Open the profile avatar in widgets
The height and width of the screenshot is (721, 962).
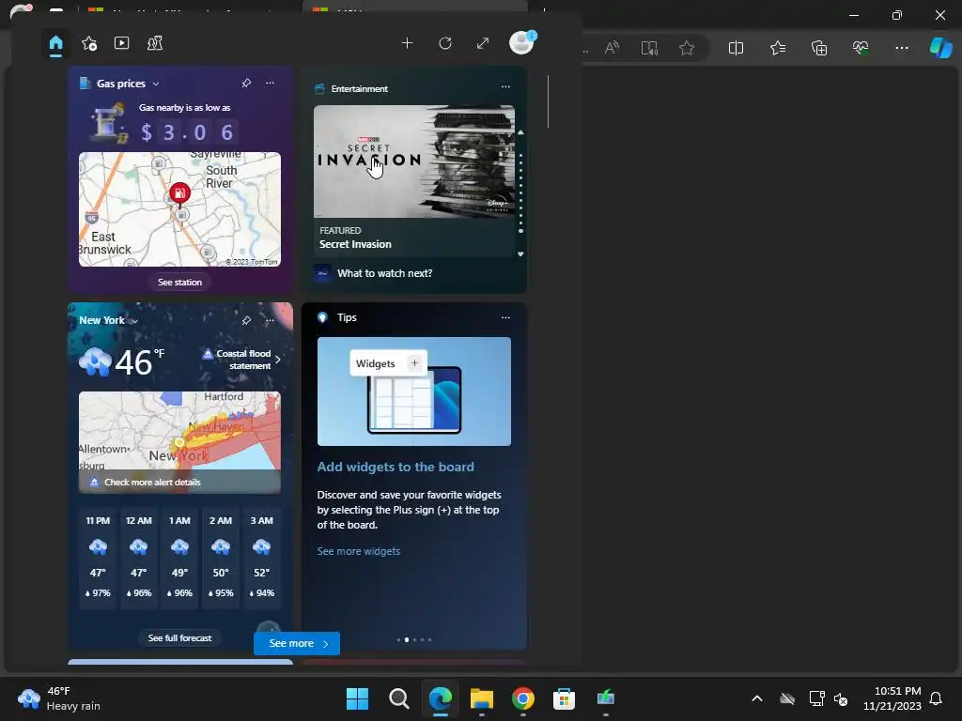pyautogui.click(x=521, y=43)
